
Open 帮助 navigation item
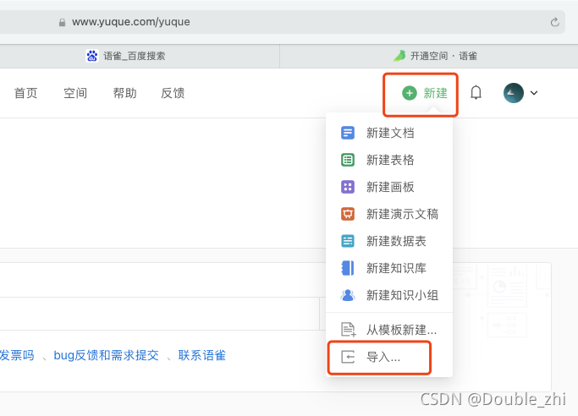pyautogui.click(x=124, y=93)
